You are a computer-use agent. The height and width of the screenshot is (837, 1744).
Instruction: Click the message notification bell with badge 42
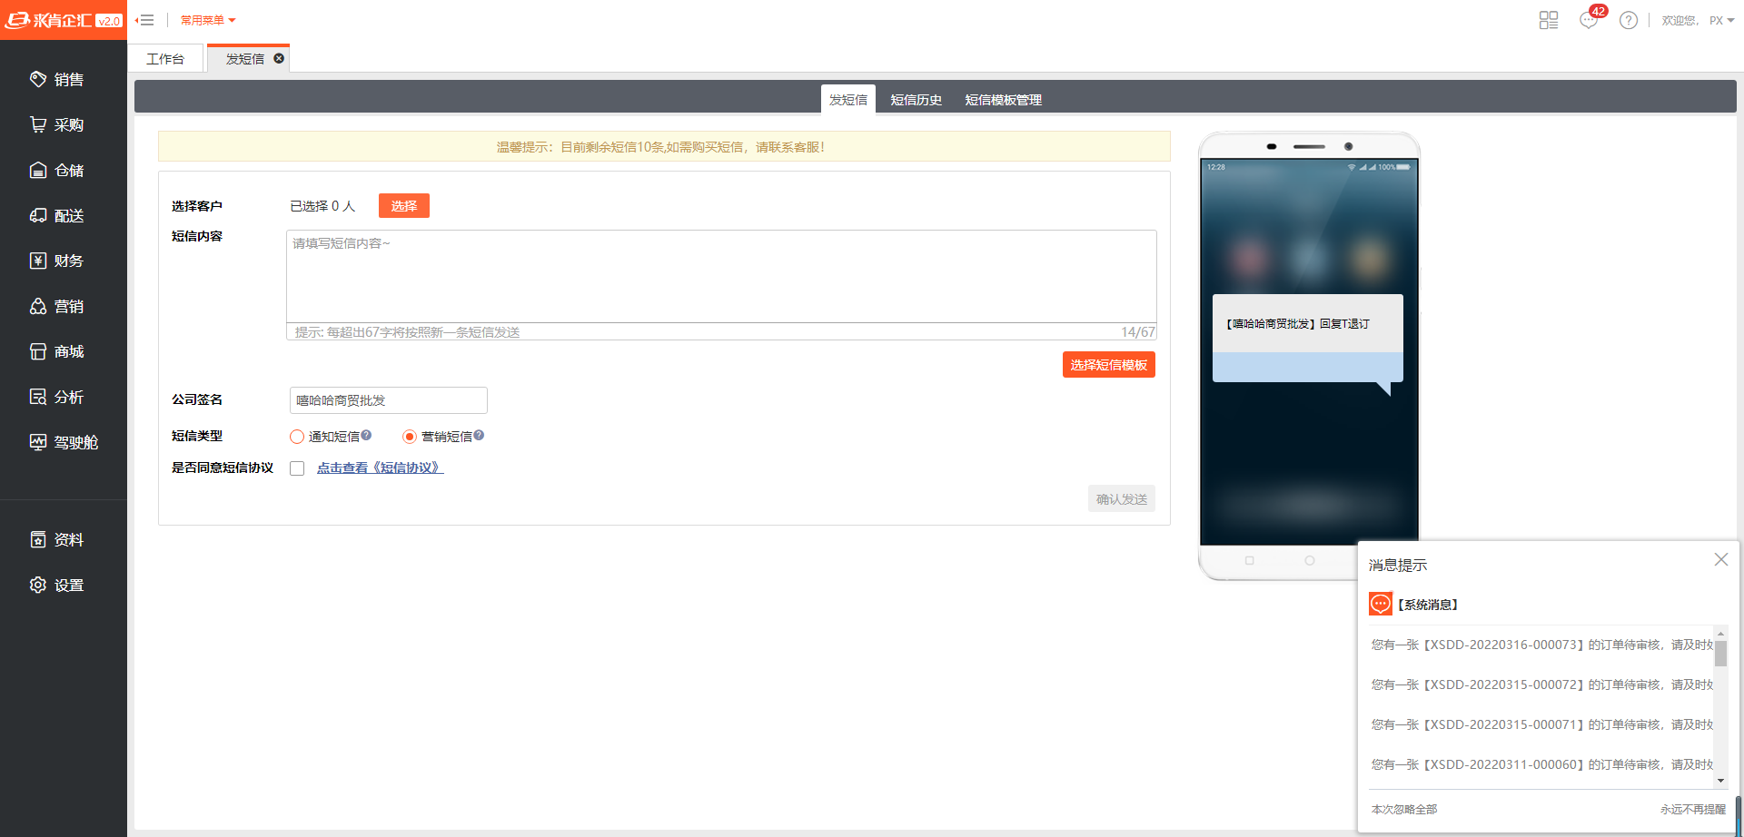[x=1589, y=20]
